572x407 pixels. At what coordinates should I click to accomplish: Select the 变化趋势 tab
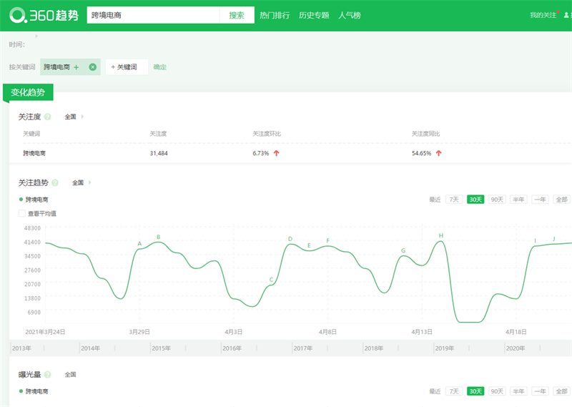click(x=28, y=92)
